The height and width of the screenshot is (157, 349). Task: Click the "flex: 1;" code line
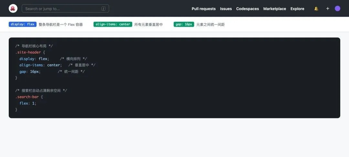click(x=28, y=103)
